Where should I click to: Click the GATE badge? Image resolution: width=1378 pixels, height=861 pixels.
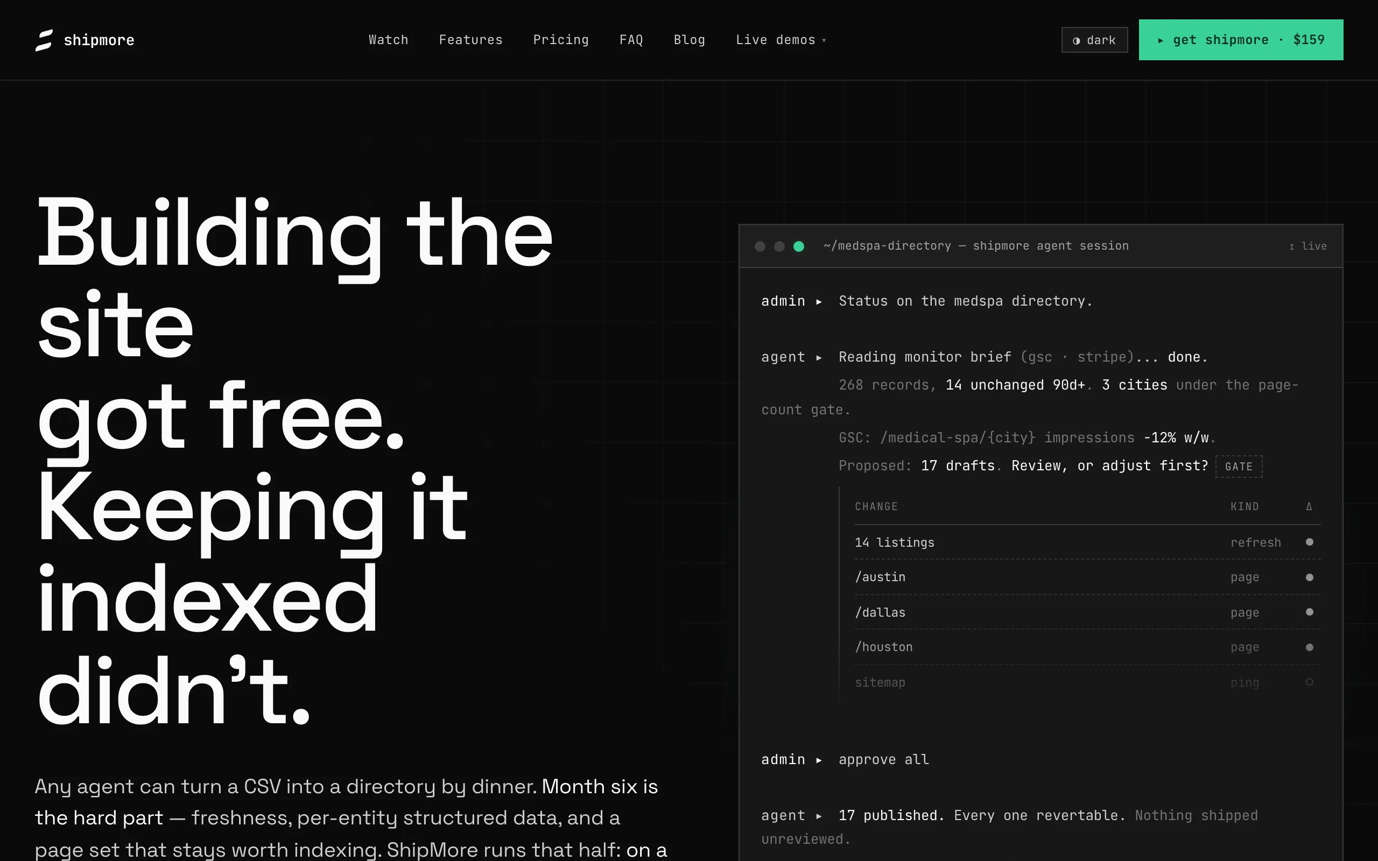[1239, 467]
